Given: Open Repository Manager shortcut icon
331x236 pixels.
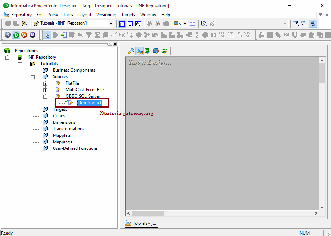Looking at the screenshot, I should tap(8, 34).
